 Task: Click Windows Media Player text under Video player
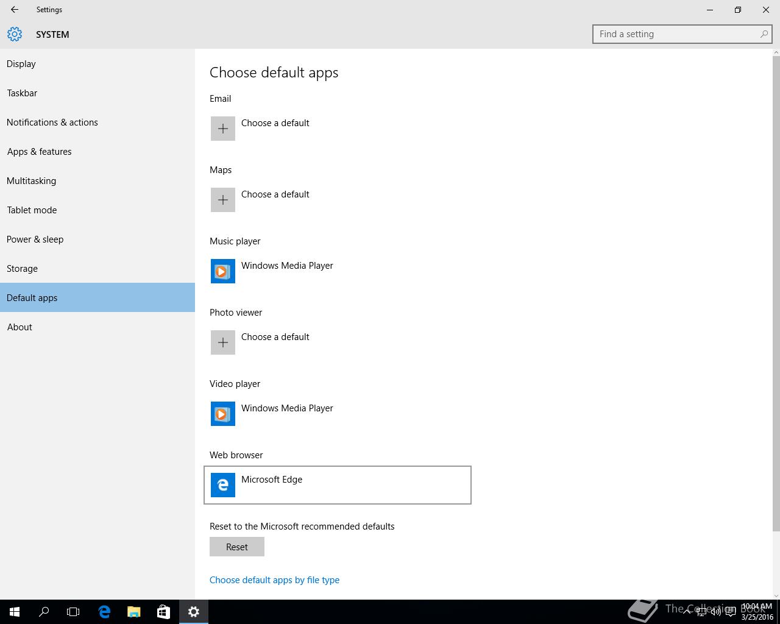point(287,408)
